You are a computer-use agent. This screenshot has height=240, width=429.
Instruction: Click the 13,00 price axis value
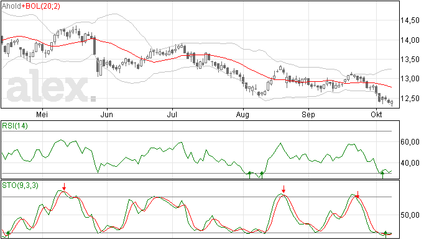pyautogui.click(x=410, y=79)
